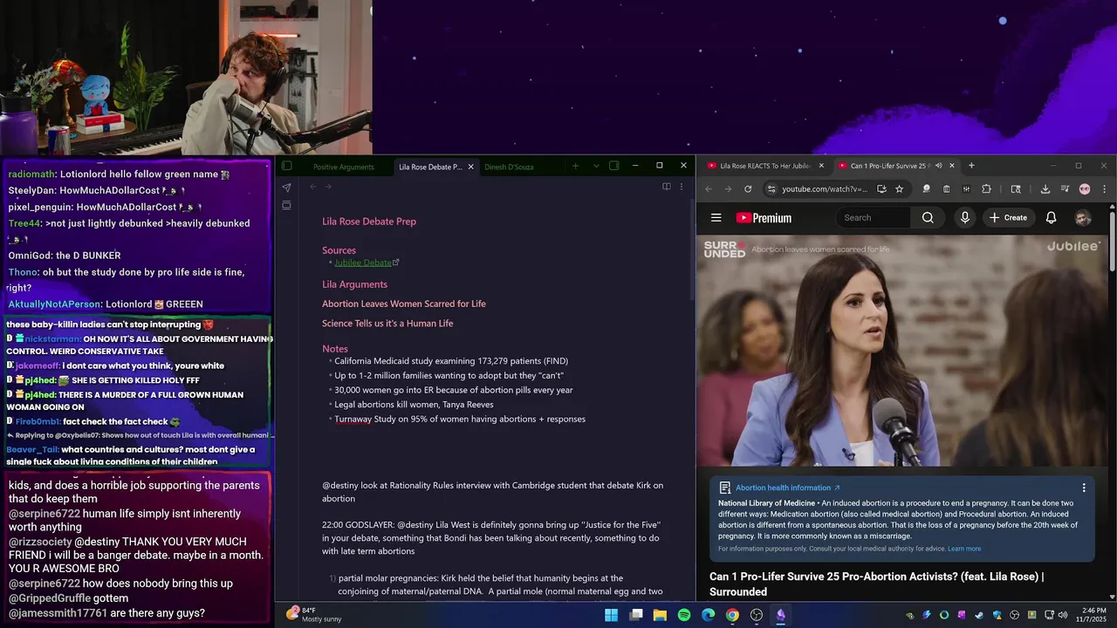The width and height of the screenshot is (1117, 628).
Task: Click the sliders extension icon in Chrome toolbar
Action: [967, 189]
